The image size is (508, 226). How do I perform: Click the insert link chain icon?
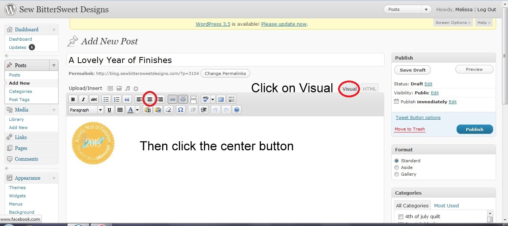tap(172, 100)
